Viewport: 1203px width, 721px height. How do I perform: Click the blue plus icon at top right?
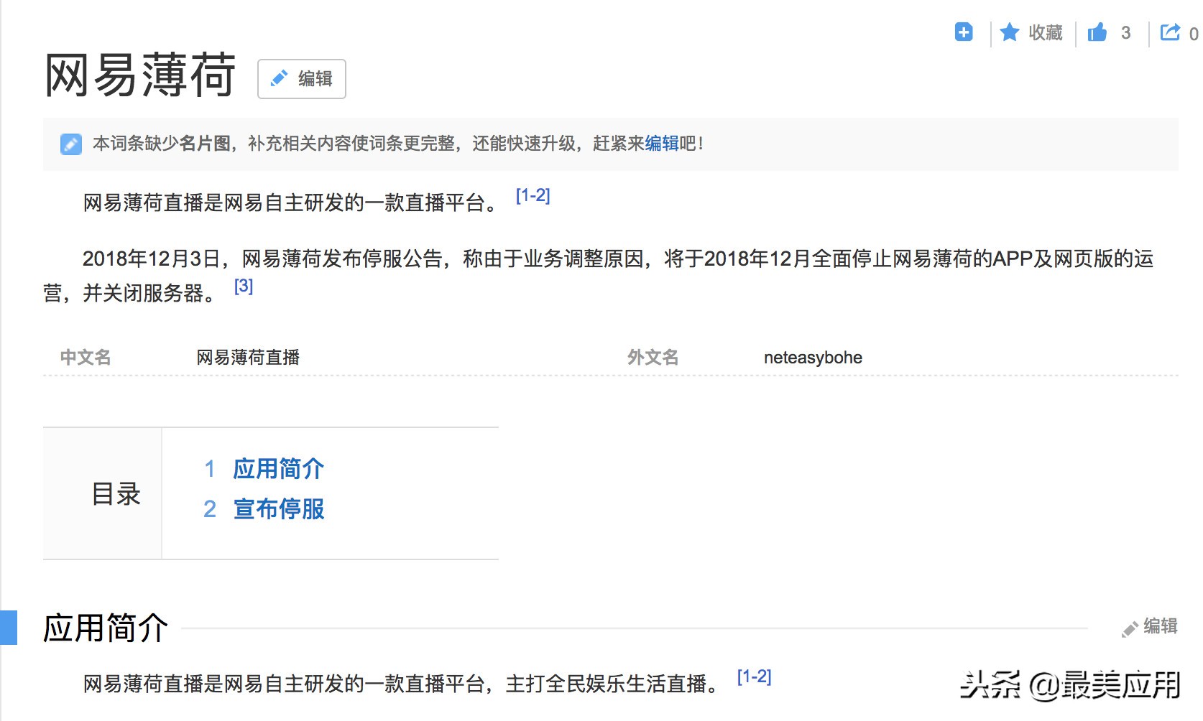click(x=964, y=32)
